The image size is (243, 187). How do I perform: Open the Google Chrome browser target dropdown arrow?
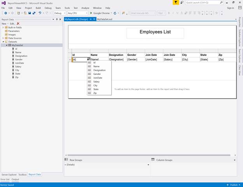click(x=111, y=13)
